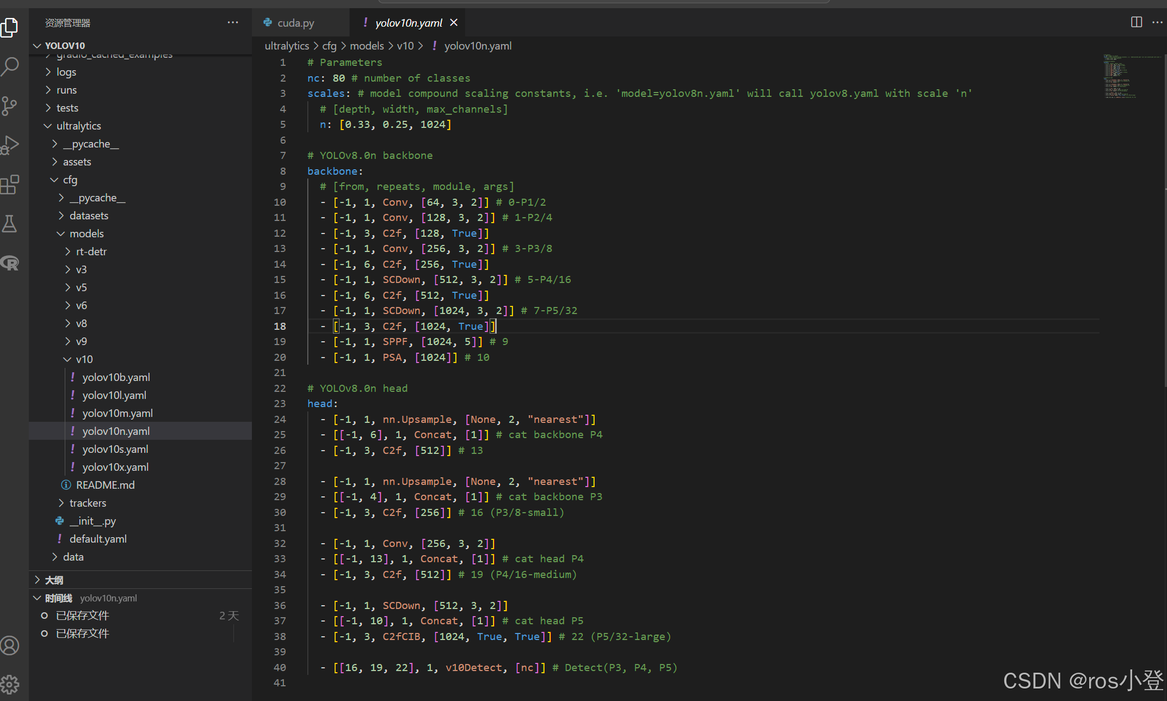
Task: Click the models breadcrumb
Action: pos(367,46)
